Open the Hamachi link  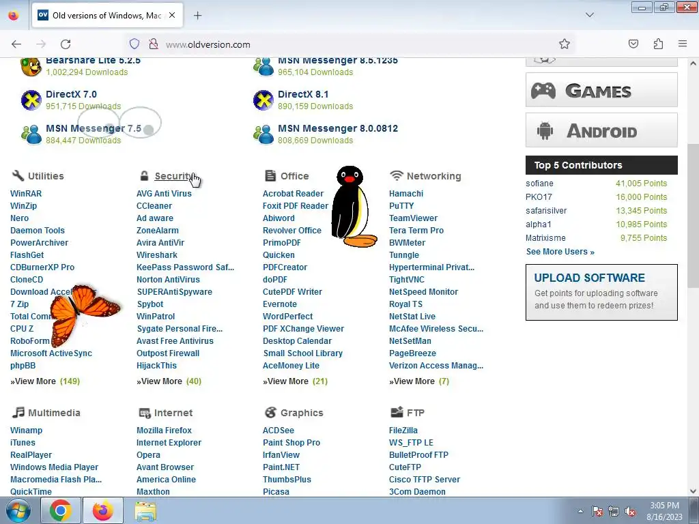(406, 194)
